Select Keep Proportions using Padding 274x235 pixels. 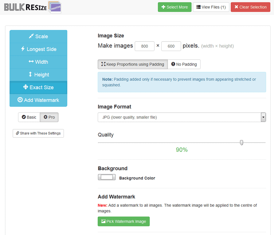pyautogui.click(x=133, y=64)
